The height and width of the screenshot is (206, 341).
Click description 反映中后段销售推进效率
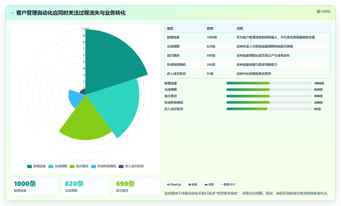click(x=254, y=74)
